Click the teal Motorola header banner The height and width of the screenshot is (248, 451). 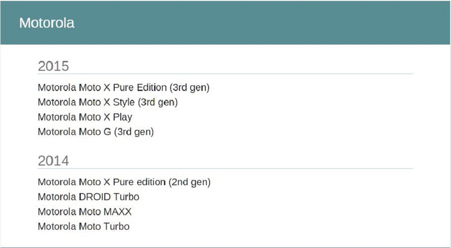tap(225, 23)
